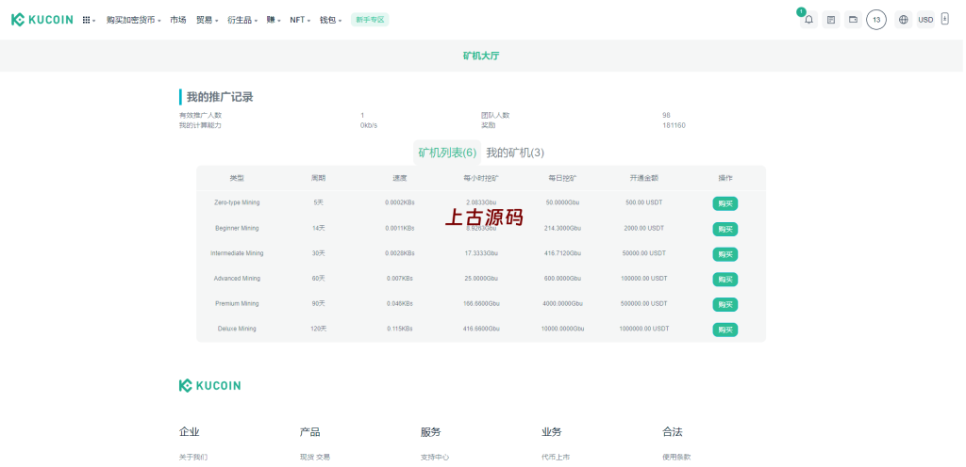Expand the 赚 dropdown menu
This screenshot has width=966, height=467.
(274, 20)
